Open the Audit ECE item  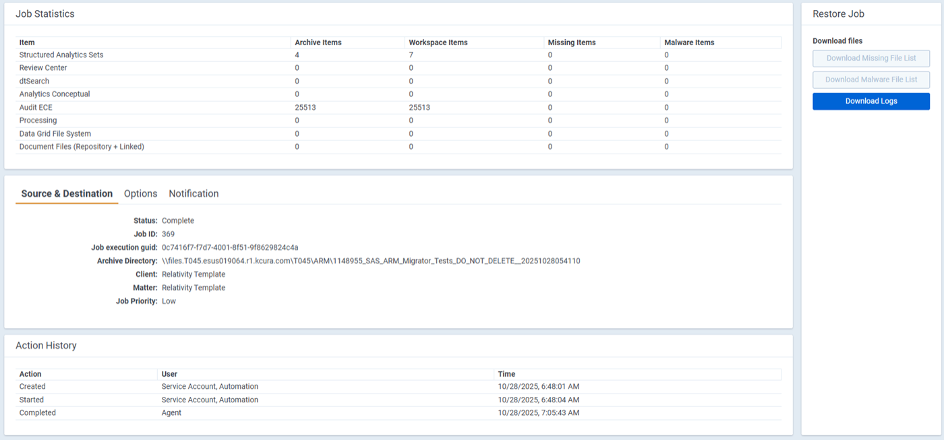click(38, 106)
